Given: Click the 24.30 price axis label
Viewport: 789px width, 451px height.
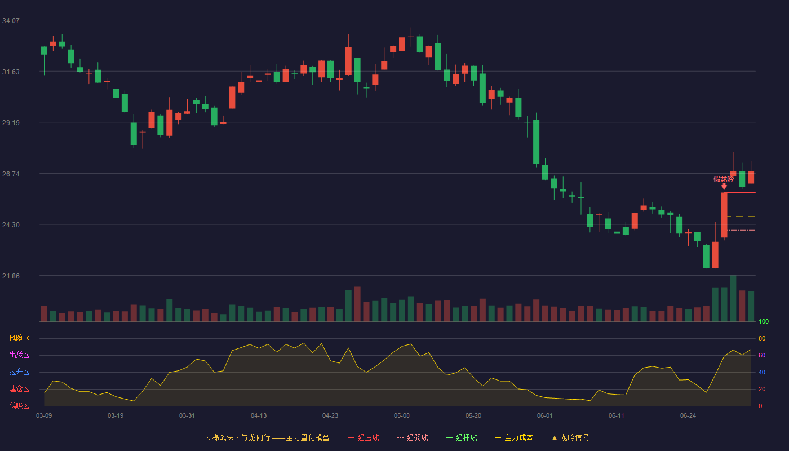Looking at the screenshot, I should tap(11, 225).
